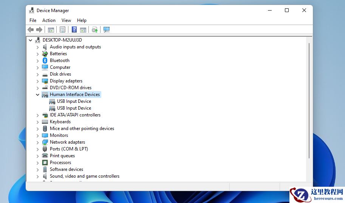Click the Forward arrow toolbar icon
Viewport: 345px width, 203px height.
[x=39, y=29]
